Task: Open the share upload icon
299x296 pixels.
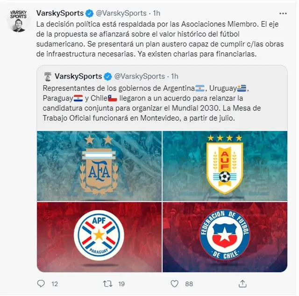Action: tap(242, 283)
